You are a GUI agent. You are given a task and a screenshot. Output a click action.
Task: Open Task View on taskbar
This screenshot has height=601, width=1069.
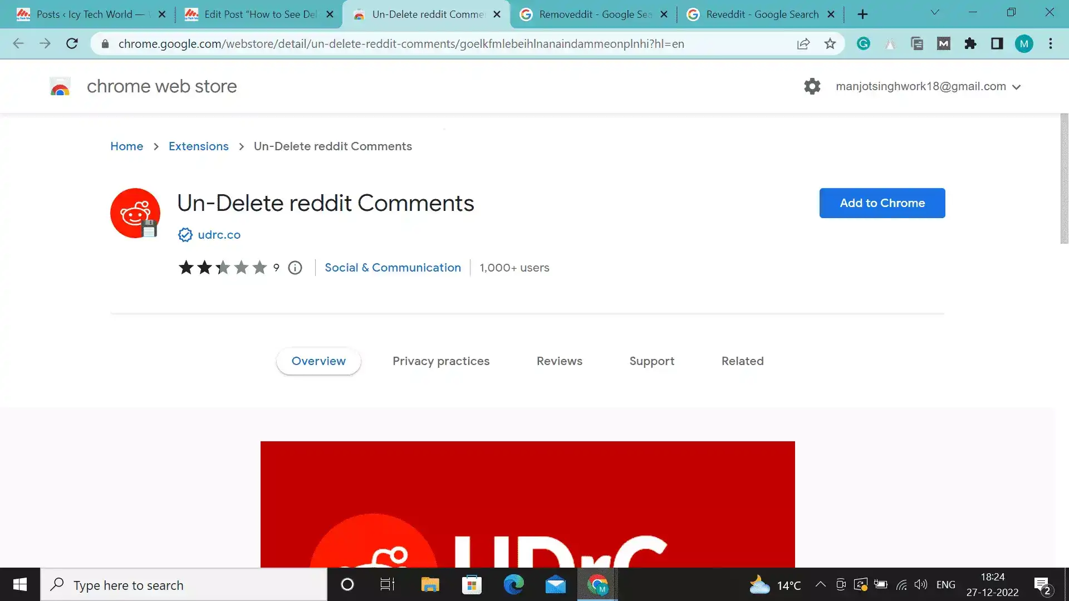tap(388, 585)
